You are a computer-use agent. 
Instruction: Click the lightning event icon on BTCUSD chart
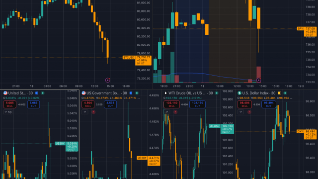[x=108, y=80]
